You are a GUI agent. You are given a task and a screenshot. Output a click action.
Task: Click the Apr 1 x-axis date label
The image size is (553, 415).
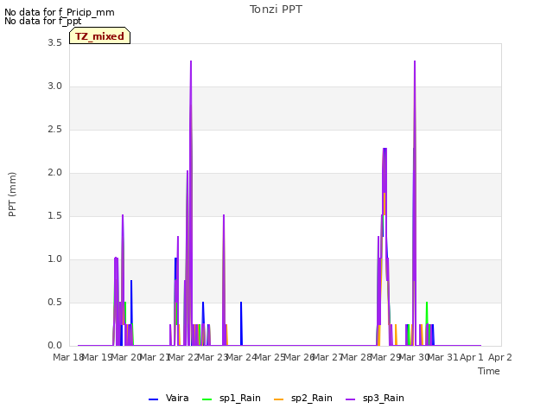point(472,357)
